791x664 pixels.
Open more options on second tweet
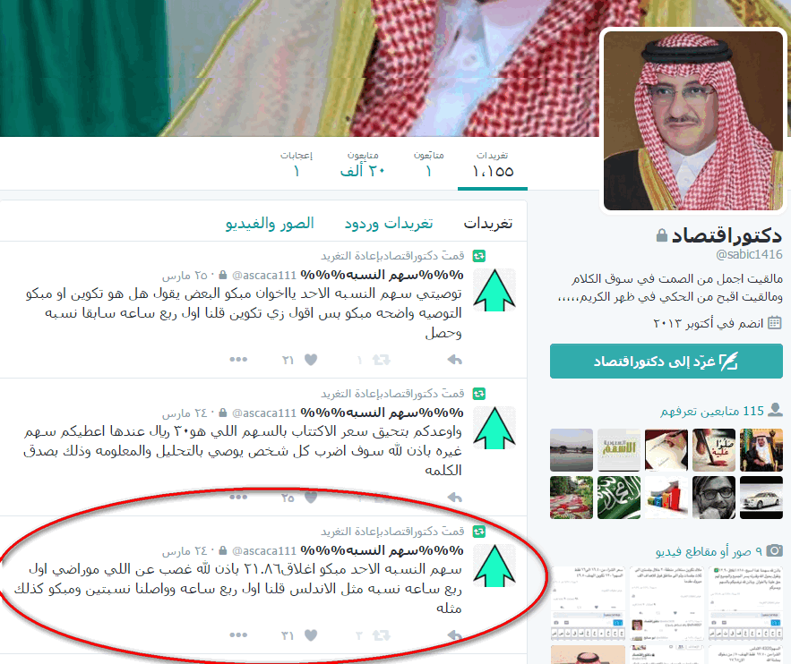(238, 497)
